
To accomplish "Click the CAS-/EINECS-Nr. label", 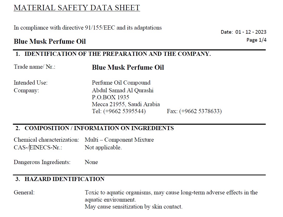I will click(38, 148).
